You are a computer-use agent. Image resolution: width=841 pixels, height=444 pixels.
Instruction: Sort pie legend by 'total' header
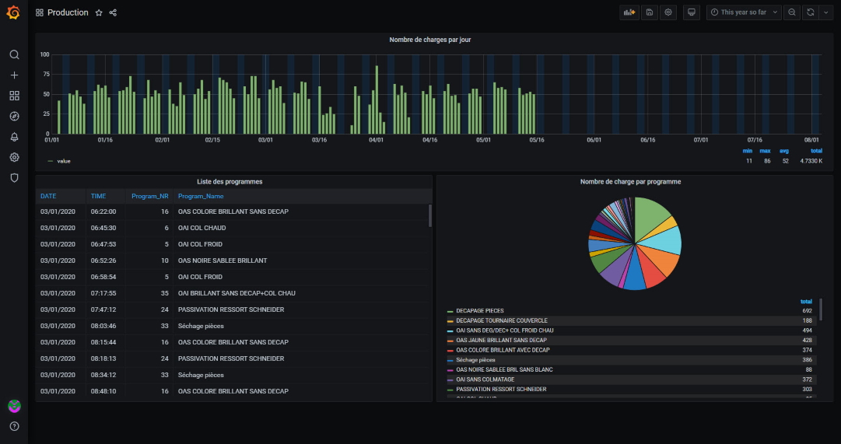(x=805, y=302)
